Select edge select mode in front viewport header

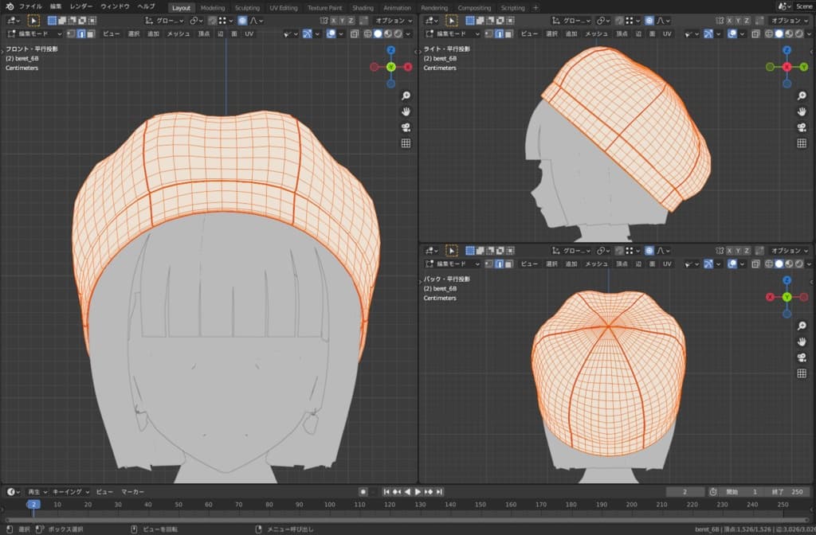click(81, 34)
